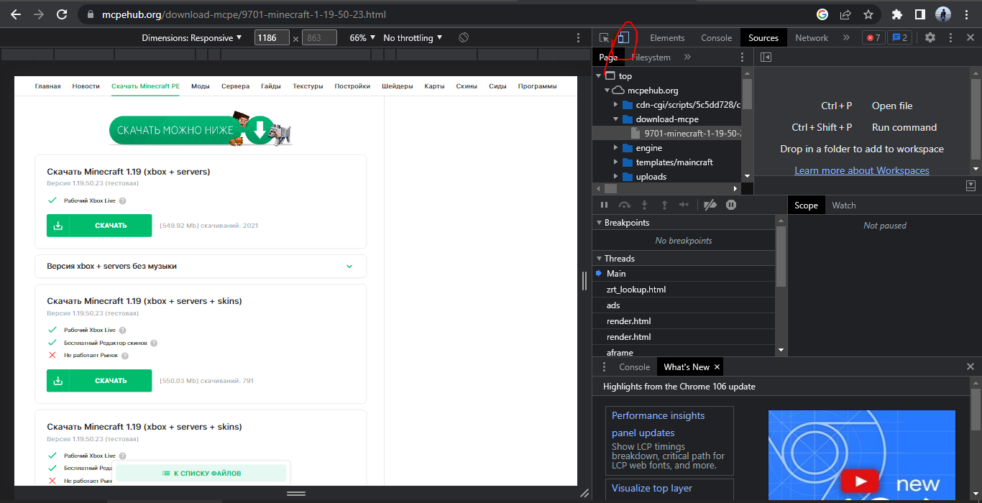Click the red errors counter badge
This screenshot has width=982, height=503.
[x=873, y=38]
